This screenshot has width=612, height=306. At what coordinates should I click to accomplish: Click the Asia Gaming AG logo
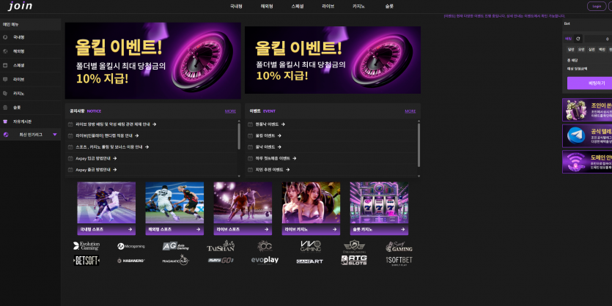(176, 246)
